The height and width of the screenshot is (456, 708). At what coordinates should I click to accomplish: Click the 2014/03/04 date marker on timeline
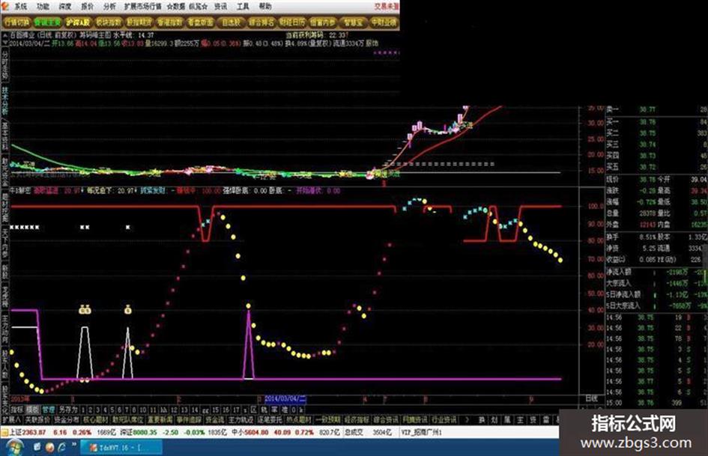[285, 399]
